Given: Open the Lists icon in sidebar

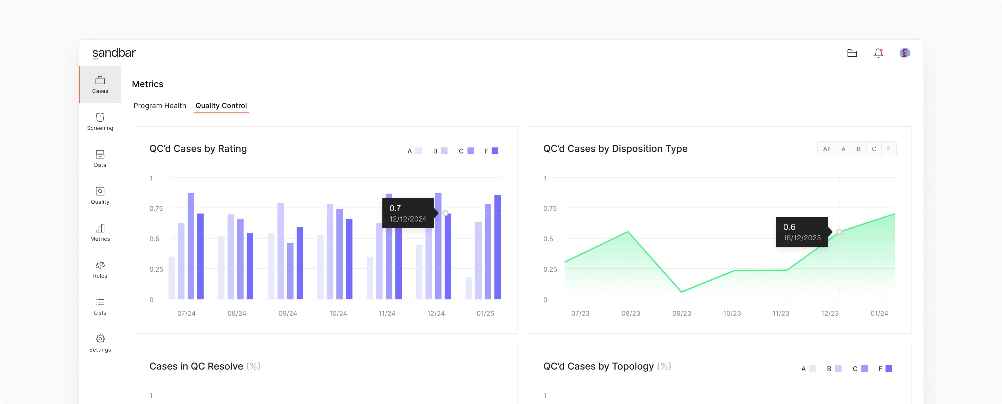Looking at the screenshot, I should coord(100,302).
